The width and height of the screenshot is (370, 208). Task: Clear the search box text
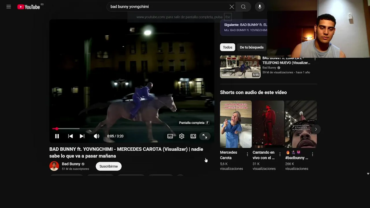(232, 7)
